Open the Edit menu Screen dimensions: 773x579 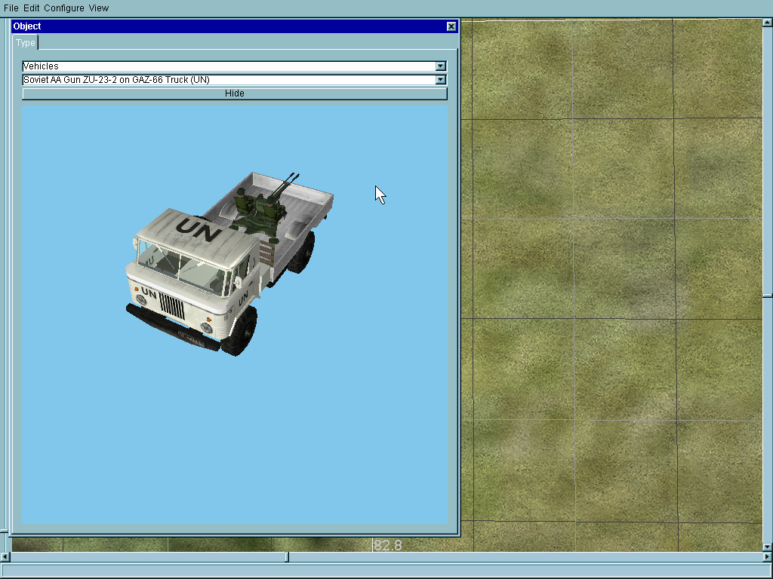(32, 8)
